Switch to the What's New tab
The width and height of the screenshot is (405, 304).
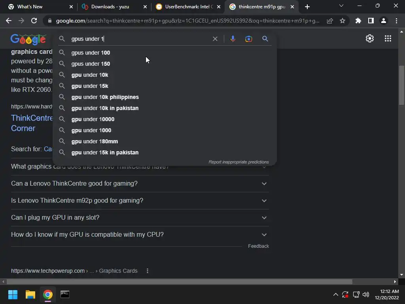coord(38,7)
